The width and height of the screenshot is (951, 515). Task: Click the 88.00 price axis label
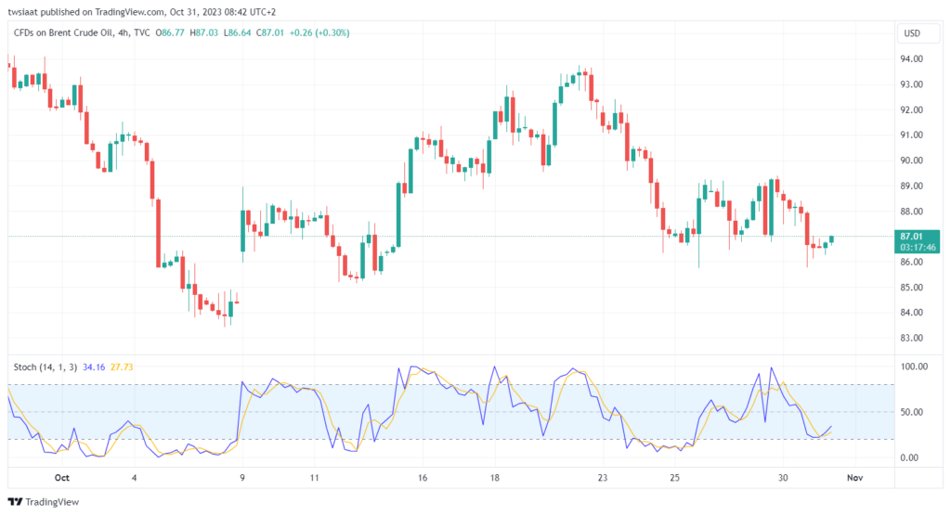[x=912, y=212]
